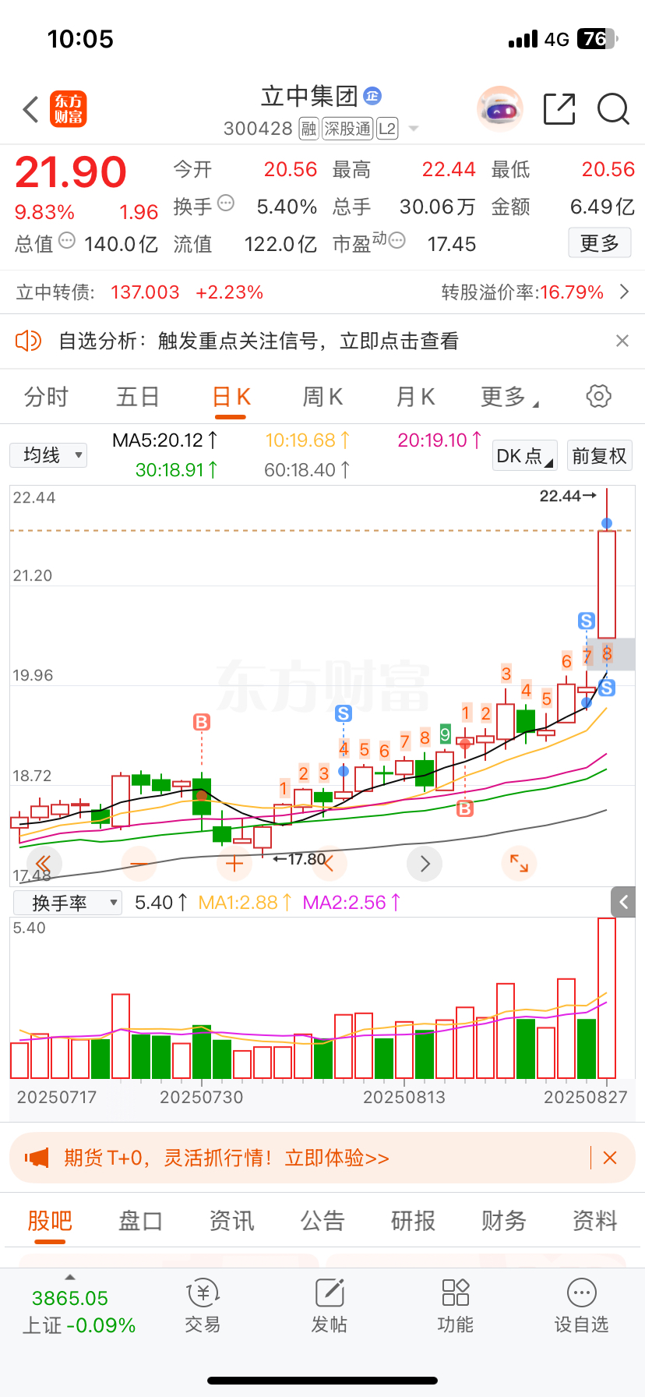Switch to 财务 tab
This screenshot has width=645, height=1397.
pos(504,1221)
